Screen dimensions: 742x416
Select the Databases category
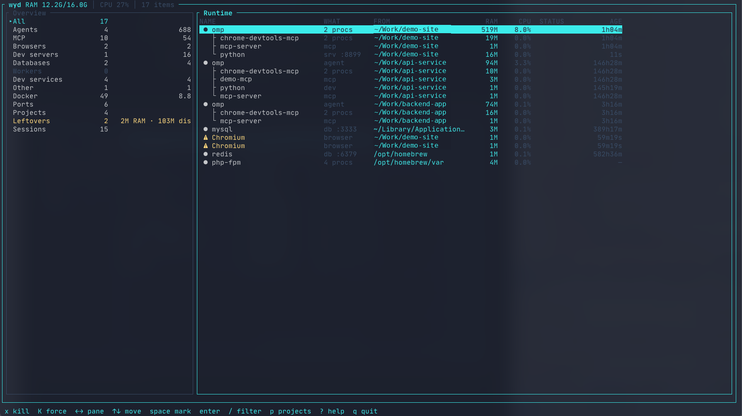click(x=100, y=63)
